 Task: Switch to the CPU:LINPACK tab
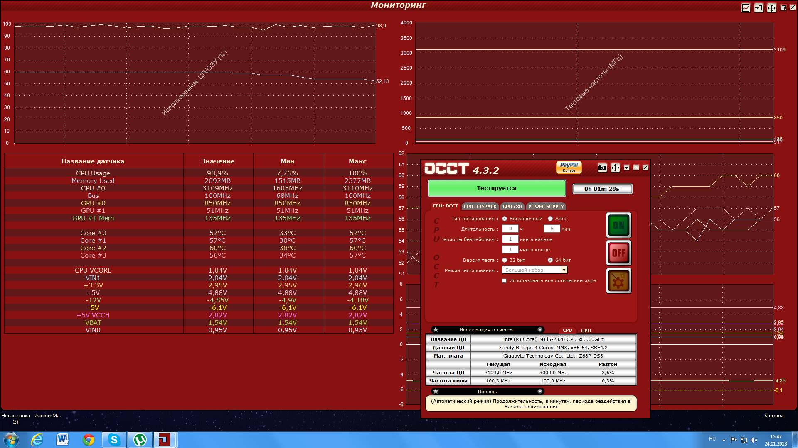(480, 207)
